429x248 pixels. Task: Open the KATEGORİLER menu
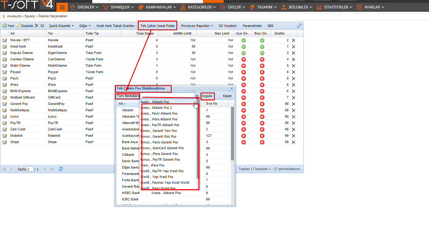click(198, 7)
